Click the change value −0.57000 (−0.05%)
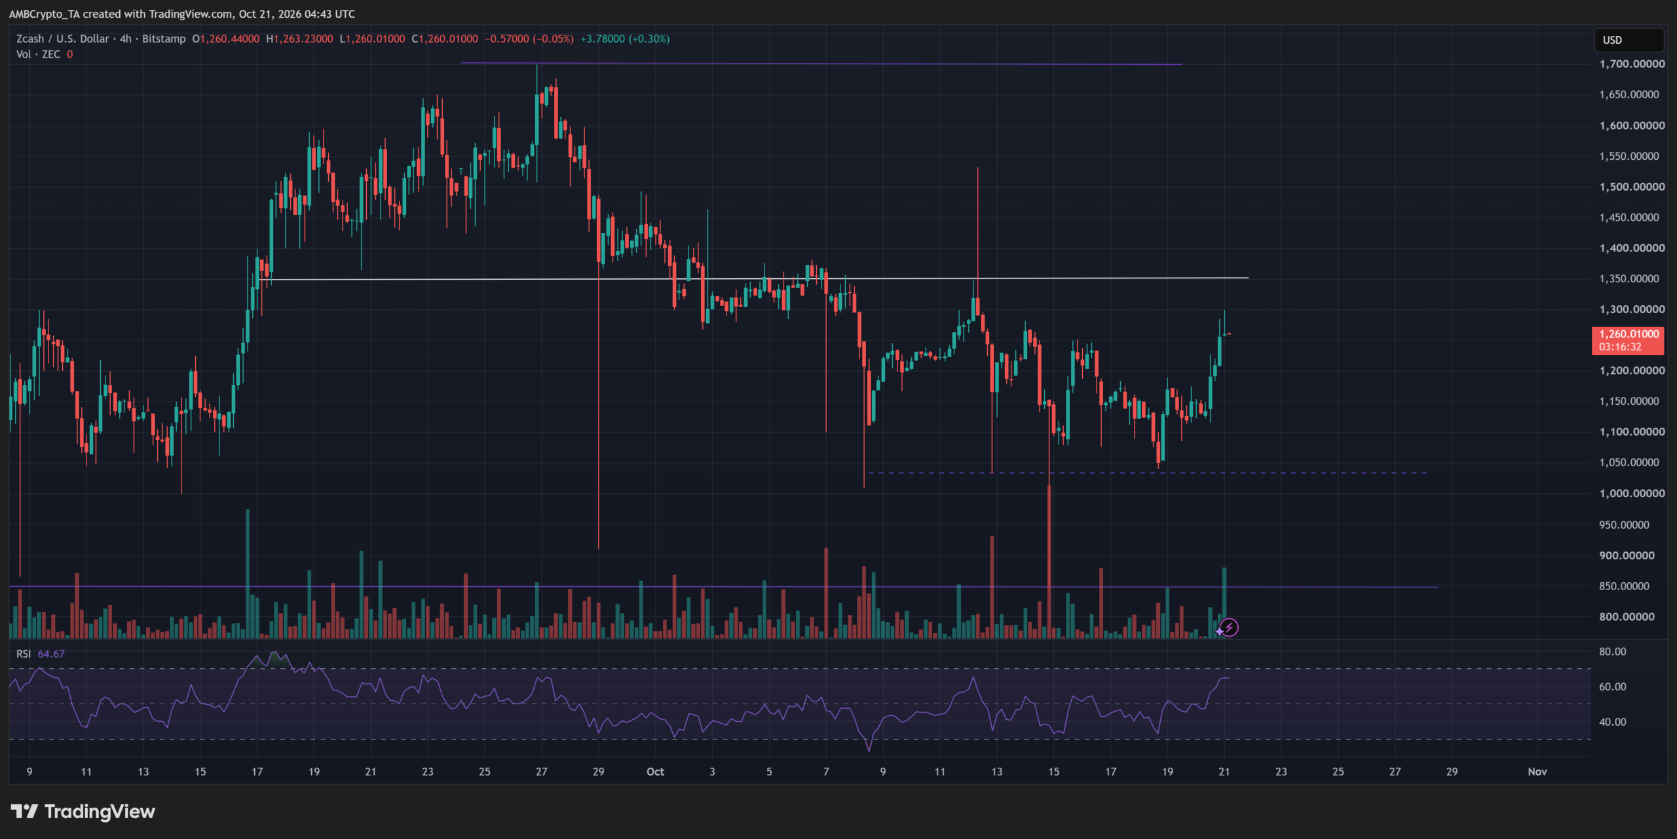This screenshot has height=839, width=1677. point(529,39)
